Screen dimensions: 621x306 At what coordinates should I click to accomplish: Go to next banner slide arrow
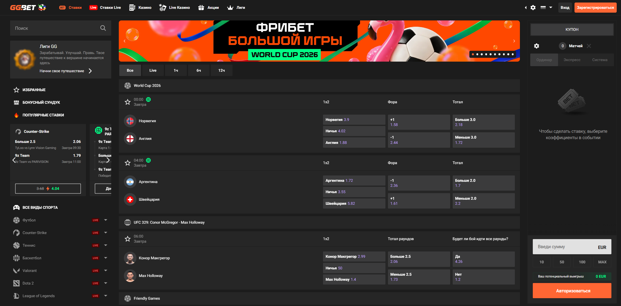(514, 41)
